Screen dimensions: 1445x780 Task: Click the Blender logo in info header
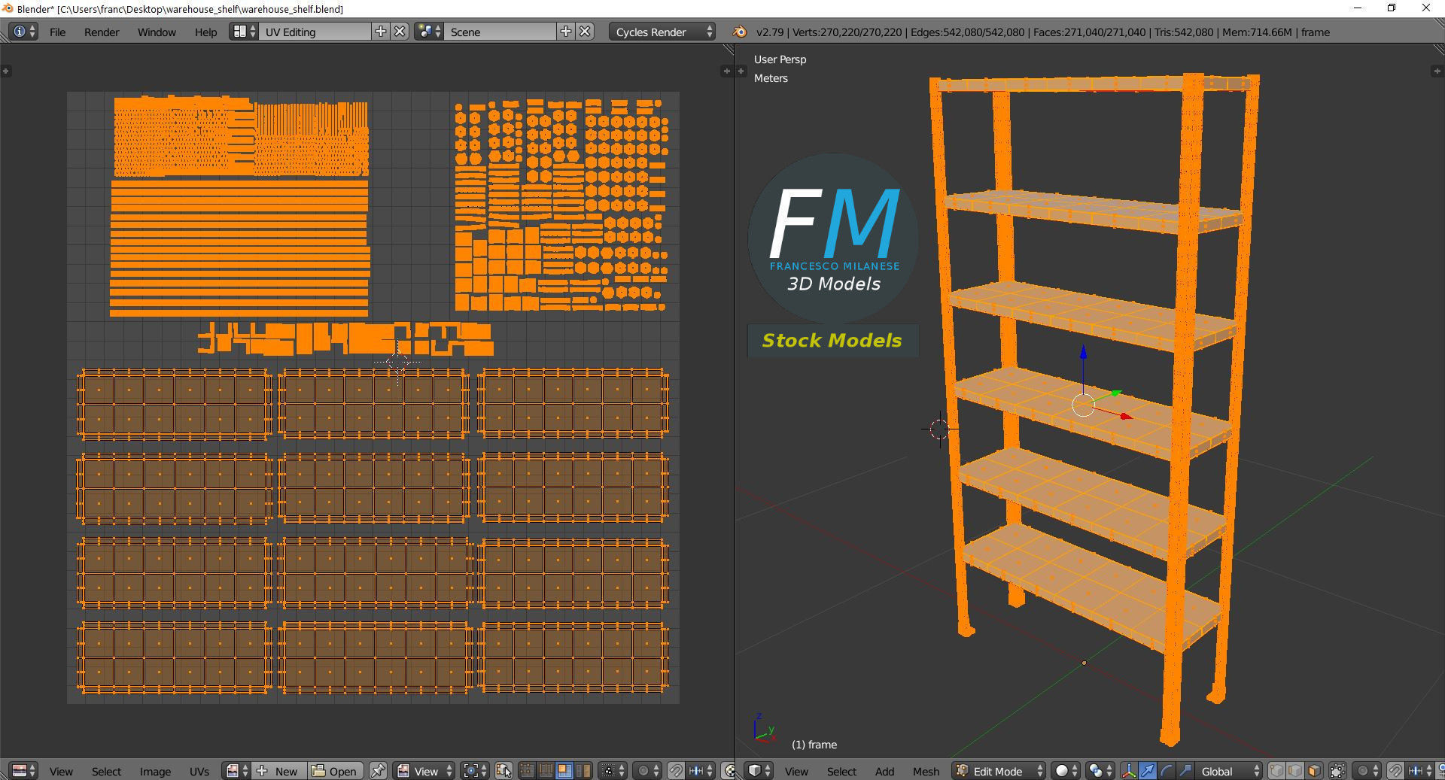click(x=740, y=32)
